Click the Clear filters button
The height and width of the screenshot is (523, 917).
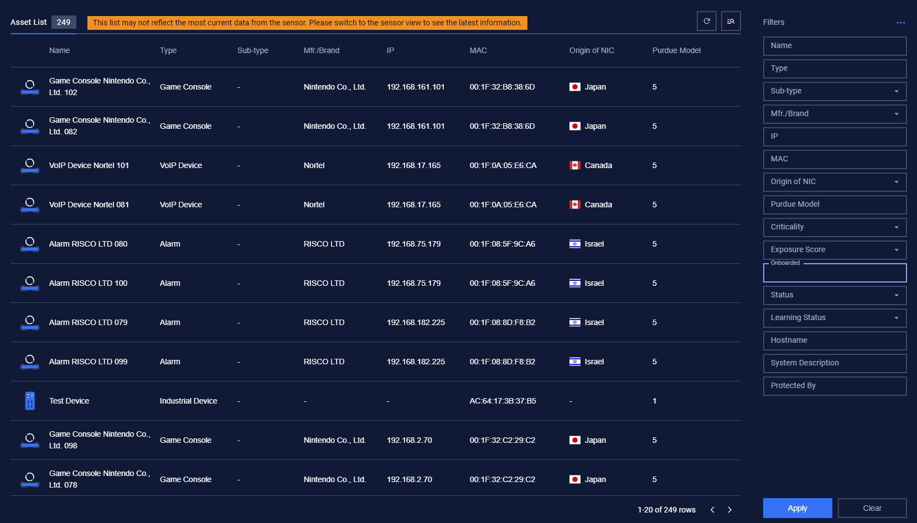click(x=872, y=508)
